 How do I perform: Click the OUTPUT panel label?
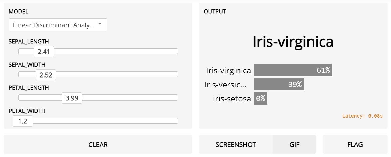click(x=215, y=12)
